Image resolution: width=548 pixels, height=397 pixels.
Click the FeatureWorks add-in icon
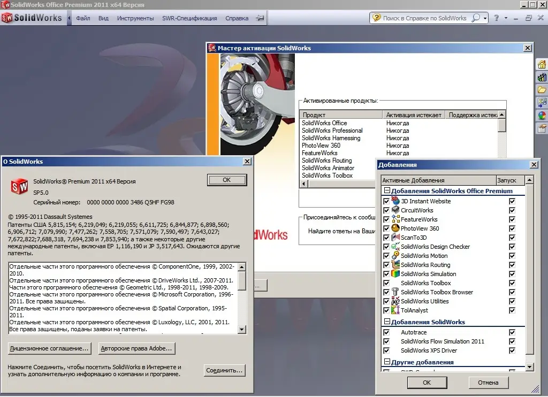[395, 219]
